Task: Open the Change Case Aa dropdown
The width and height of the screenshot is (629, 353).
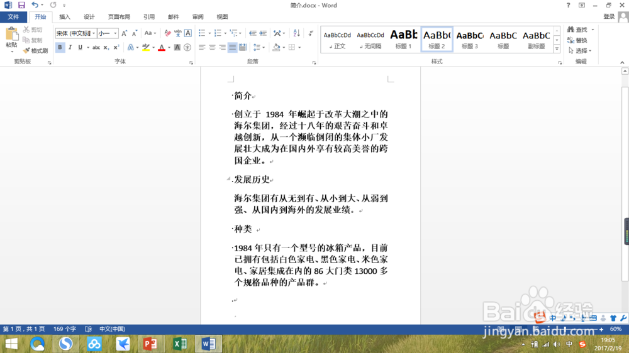Action: [x=150, y=33]
